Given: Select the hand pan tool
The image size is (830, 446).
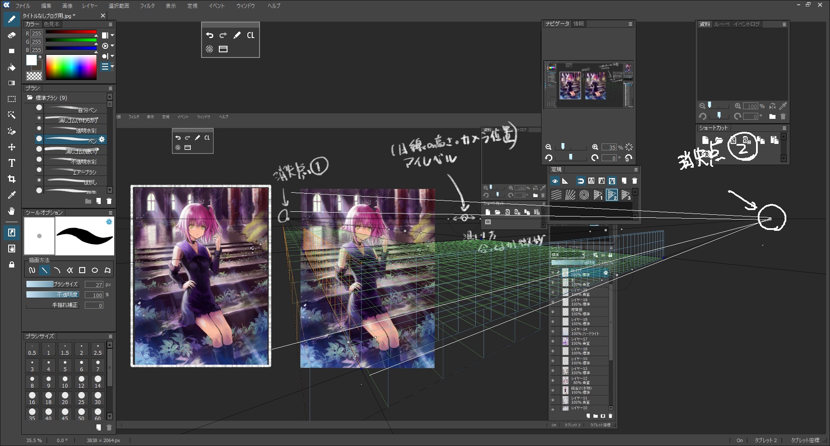Looking at the screenshot, I should click(12, 211).
